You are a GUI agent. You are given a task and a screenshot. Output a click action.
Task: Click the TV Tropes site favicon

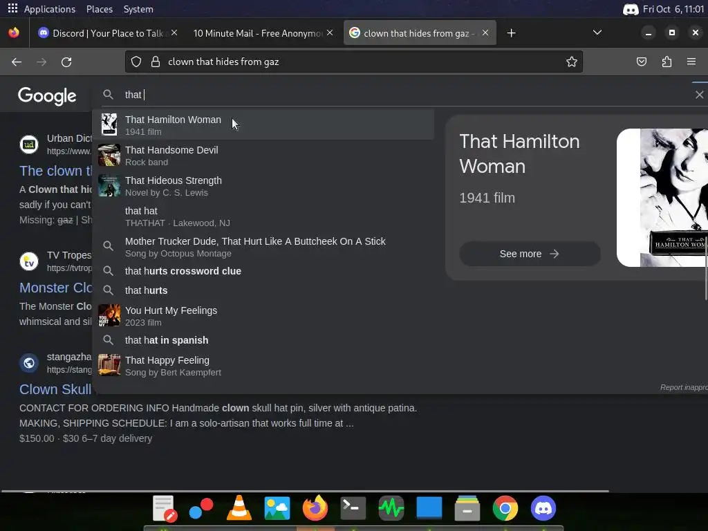(29, 261)
